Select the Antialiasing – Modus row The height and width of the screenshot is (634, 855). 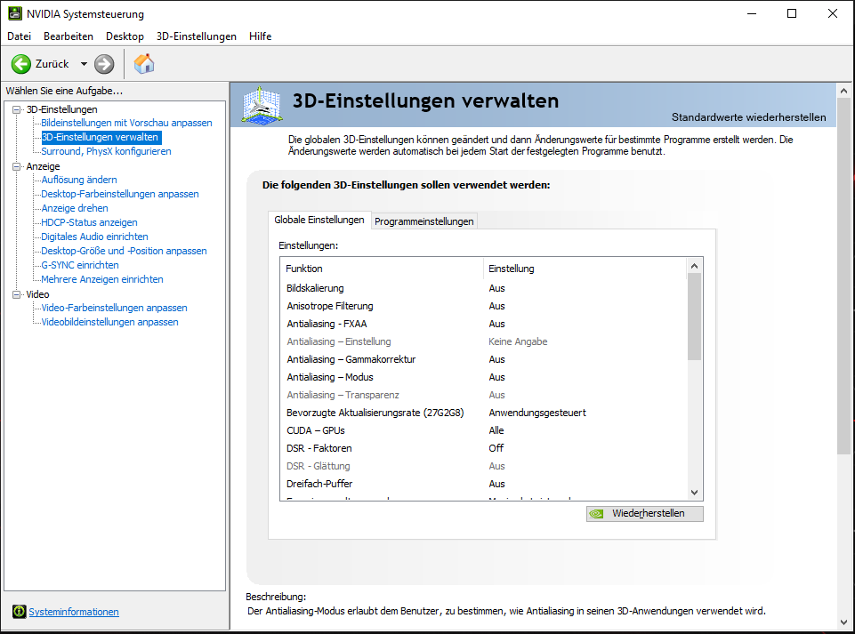click(x=483, y=377)
